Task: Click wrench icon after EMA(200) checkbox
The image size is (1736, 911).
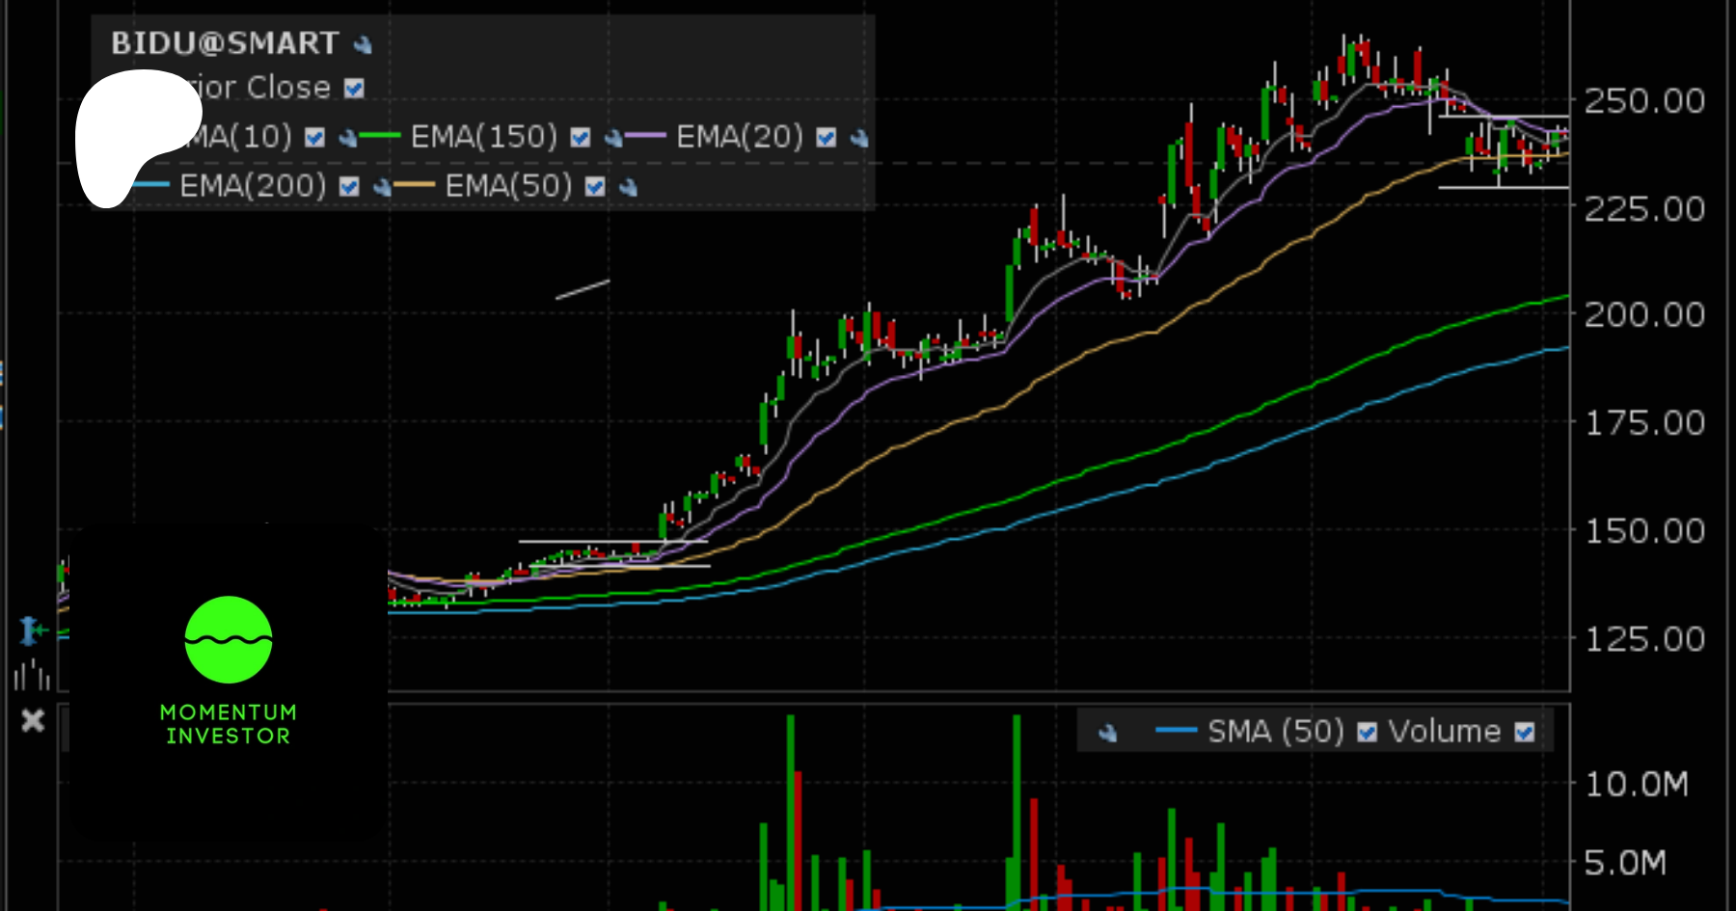Action: (x=383, y=188)
